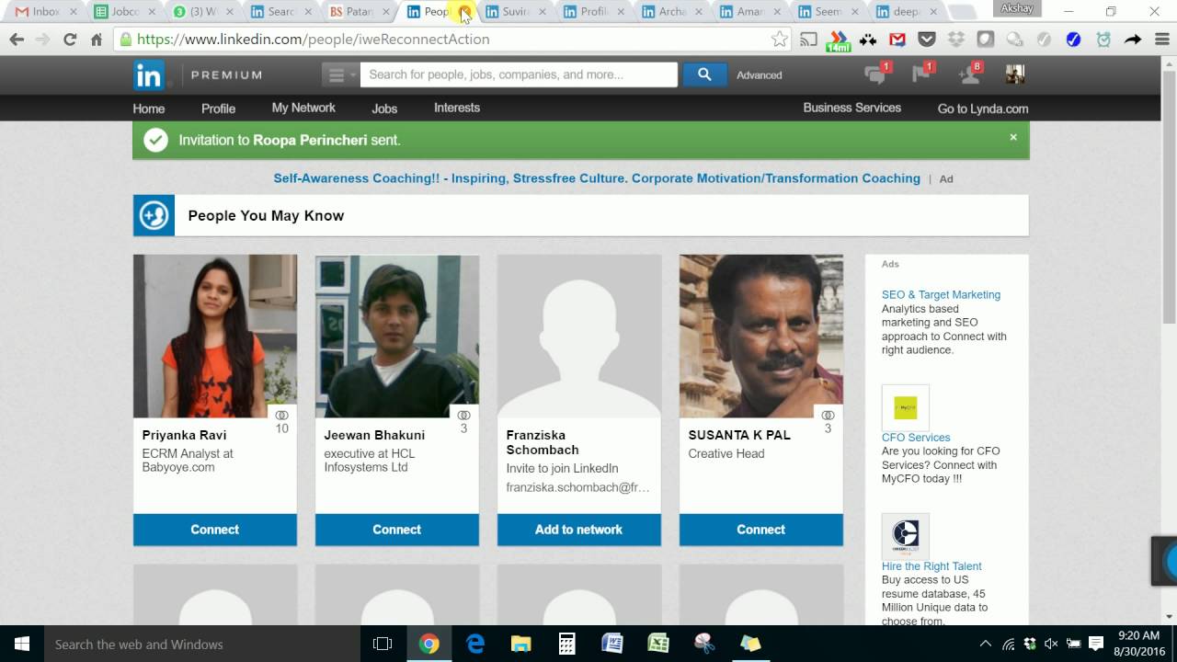The width and height of the screenshot is (1177, 662).
Task: Reload the page with refresh icon
Action: click(70, 40)
